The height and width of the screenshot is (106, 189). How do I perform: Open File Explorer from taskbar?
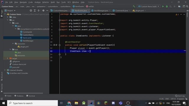[76, 103]
